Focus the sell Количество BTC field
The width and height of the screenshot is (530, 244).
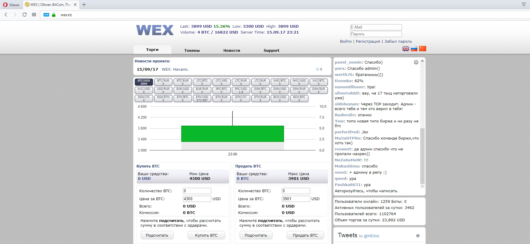click(x=296, y=191)
